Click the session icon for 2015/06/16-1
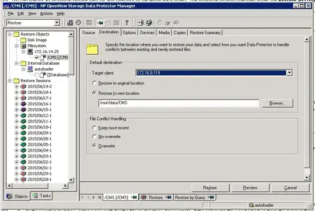The width and height of the screenshot is (315, 211). (x=23, y=104)
